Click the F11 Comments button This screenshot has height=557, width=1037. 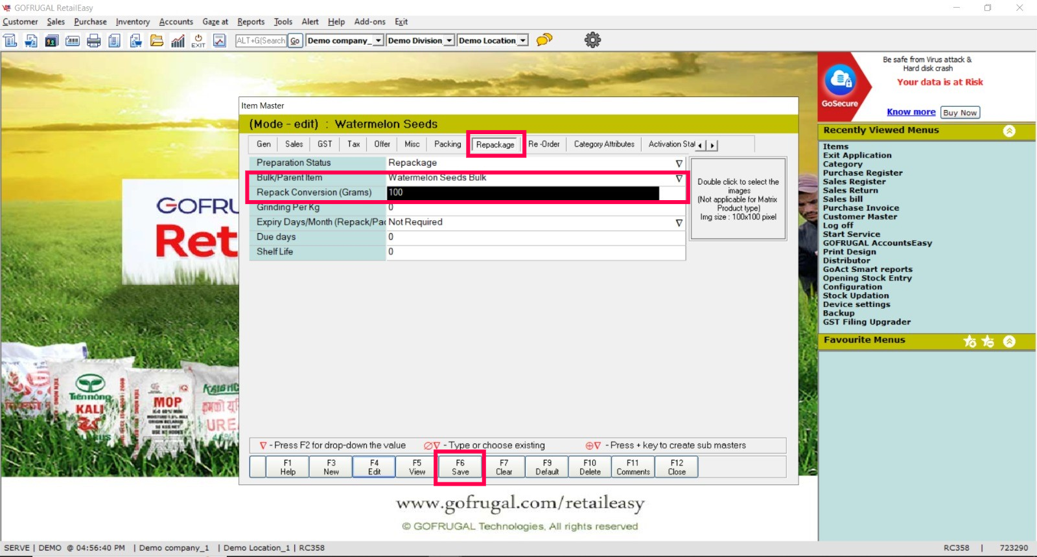pos(633,467)
